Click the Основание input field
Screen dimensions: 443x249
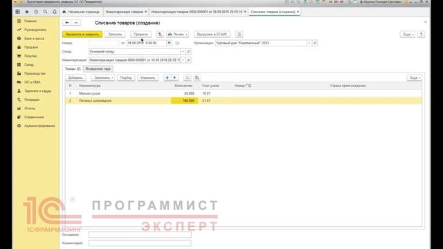140,234
